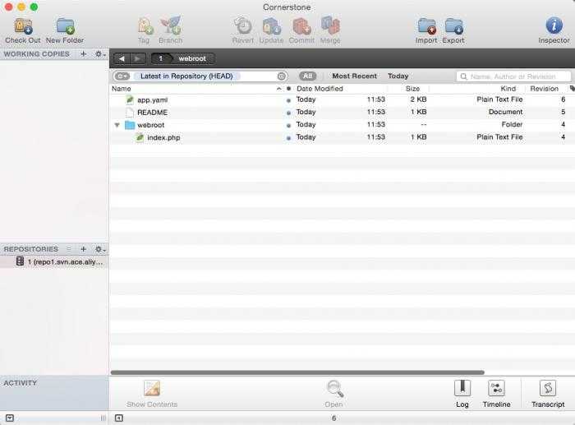This screenshot has width=575, height=425.
Task: Click Show Contents icon at bottom
Action: 152,389
